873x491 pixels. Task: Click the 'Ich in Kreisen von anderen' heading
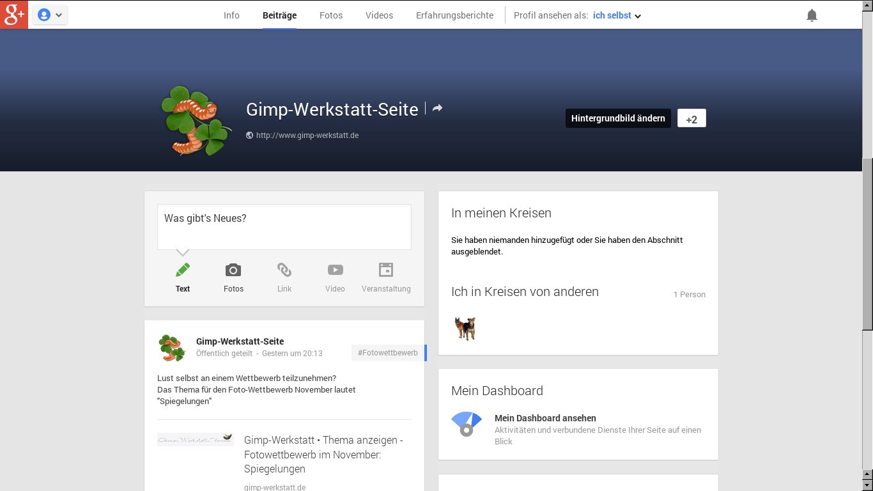coord(525,292)
